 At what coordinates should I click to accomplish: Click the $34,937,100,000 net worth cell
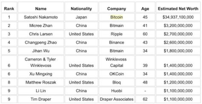tap(178, 17)
